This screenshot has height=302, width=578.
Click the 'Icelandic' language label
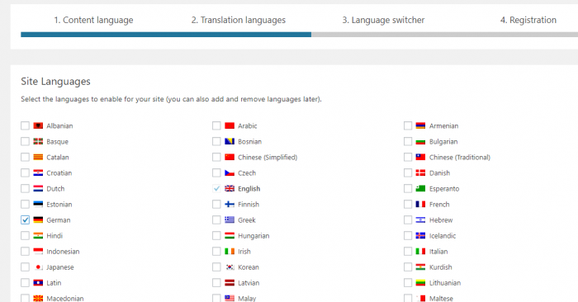[x=443, y=236]
